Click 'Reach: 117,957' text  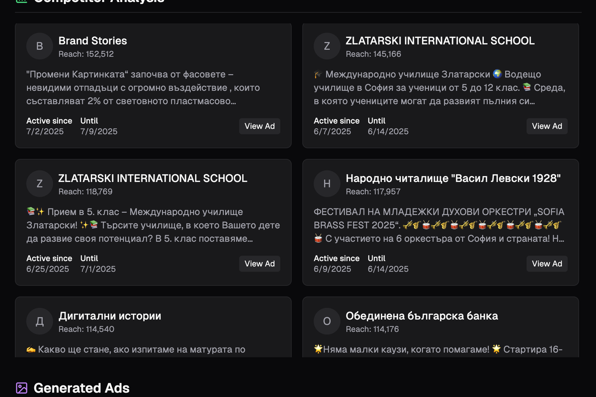pyautogui.click(x=373, y=192)
